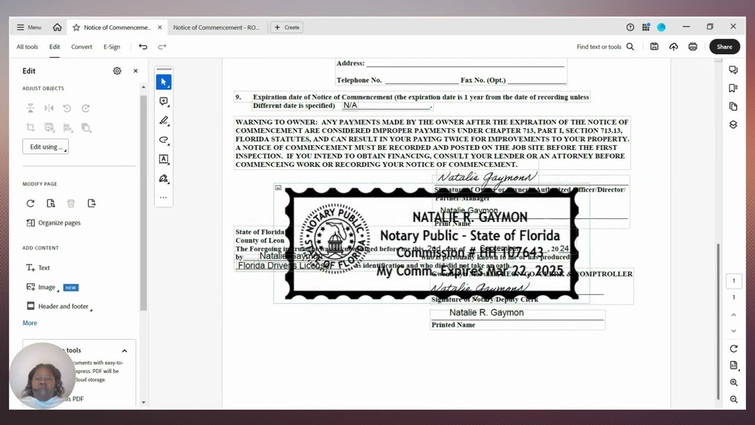Open page display options icon

[734, 365]
